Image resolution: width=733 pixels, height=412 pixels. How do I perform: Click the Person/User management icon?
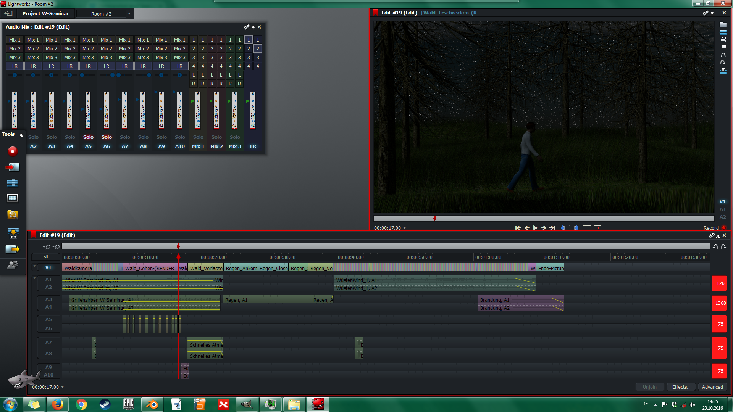click(x=12, y=265)
